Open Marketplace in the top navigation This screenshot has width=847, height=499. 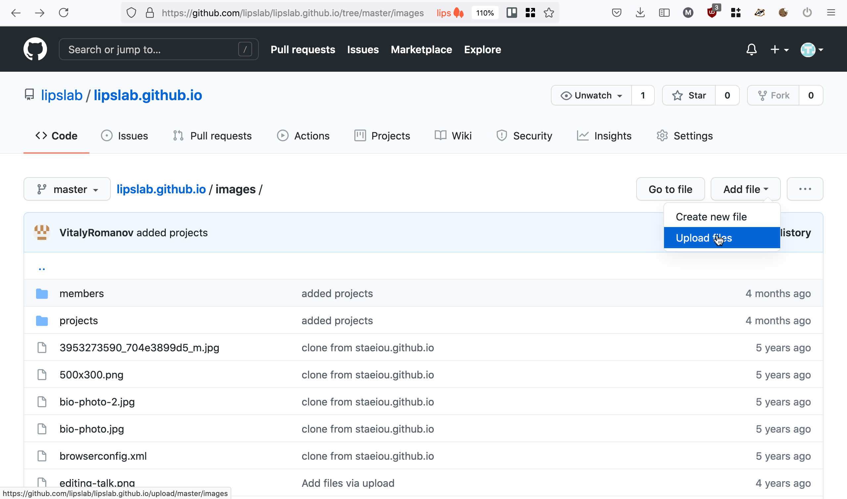(x=421, y=50)
